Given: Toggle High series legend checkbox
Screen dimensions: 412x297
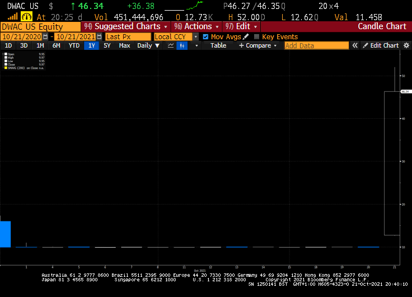Looking at the screenshot, I should (x=6, y=58).
